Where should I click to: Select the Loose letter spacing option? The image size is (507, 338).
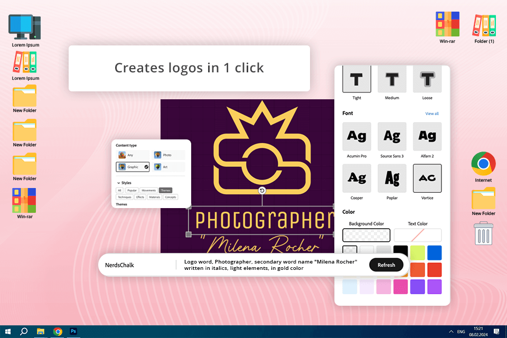click(x=427, y=79)
